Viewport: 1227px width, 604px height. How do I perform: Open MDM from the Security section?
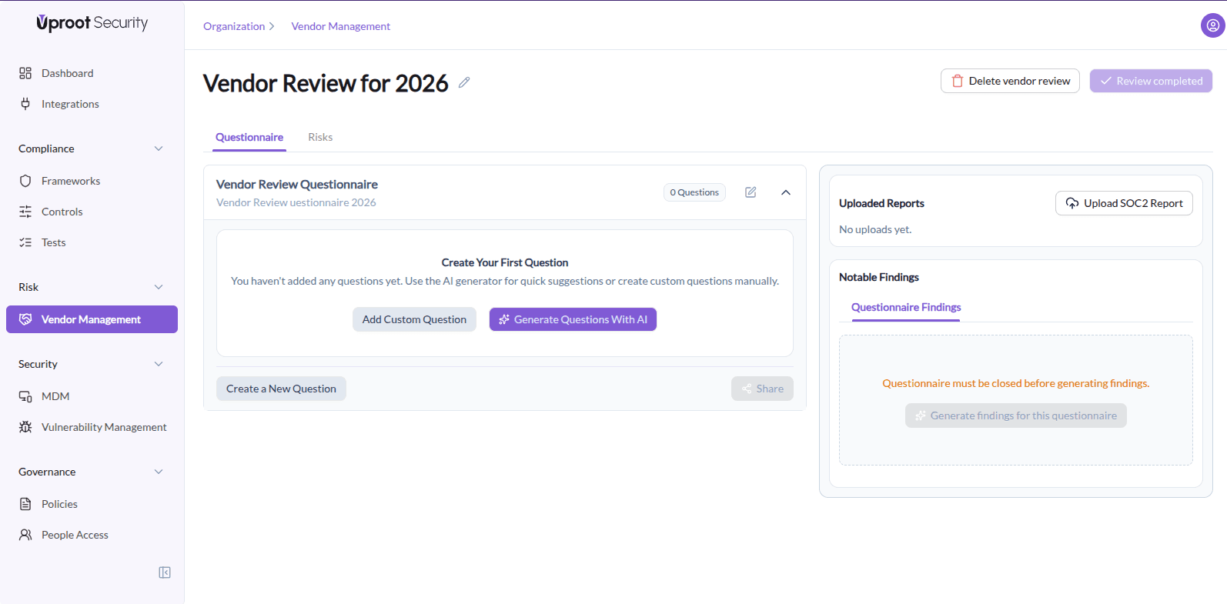(55, 396)
